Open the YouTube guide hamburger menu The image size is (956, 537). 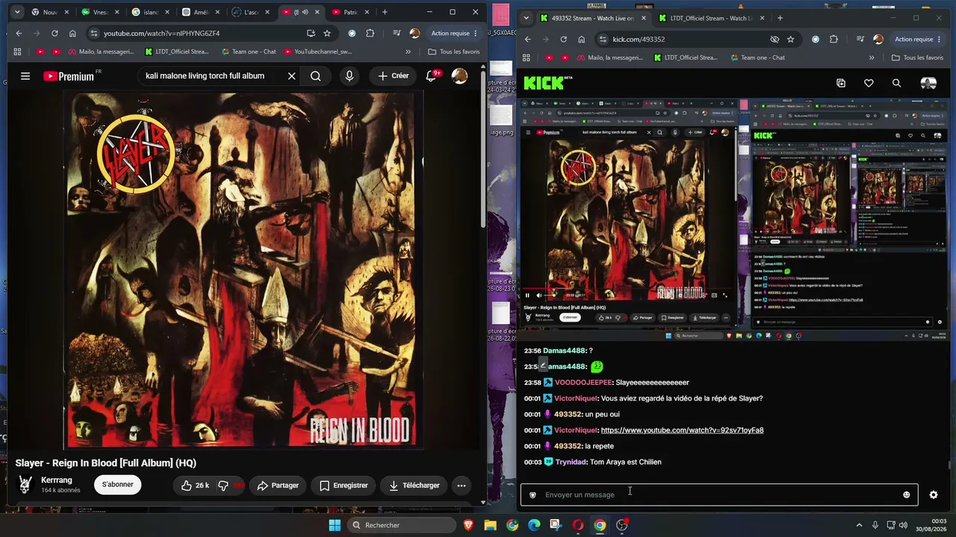tap(25, 76)
